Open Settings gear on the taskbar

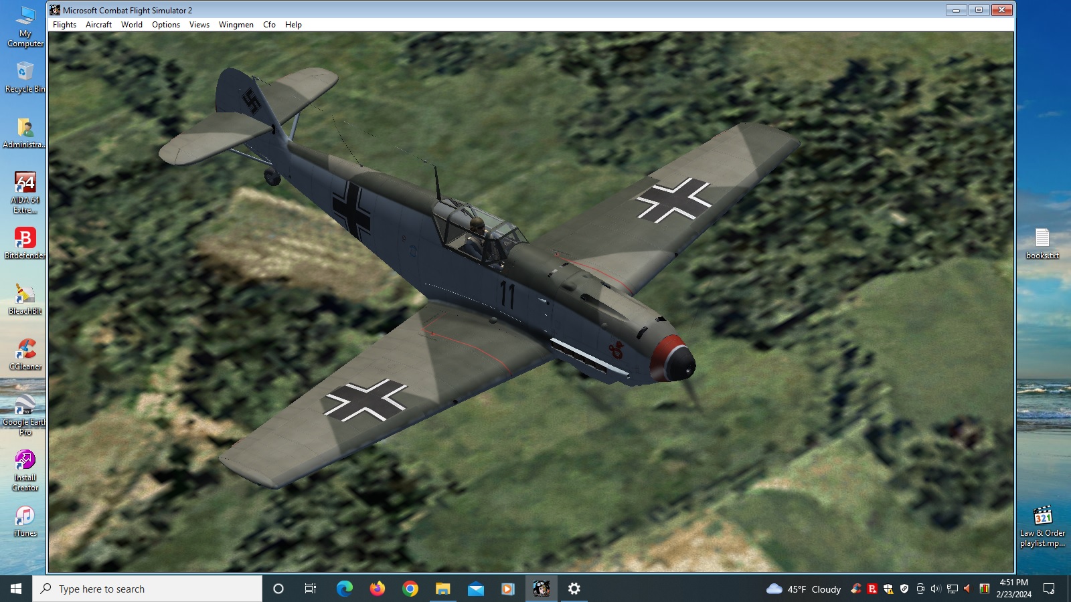[x=574, y=589]
